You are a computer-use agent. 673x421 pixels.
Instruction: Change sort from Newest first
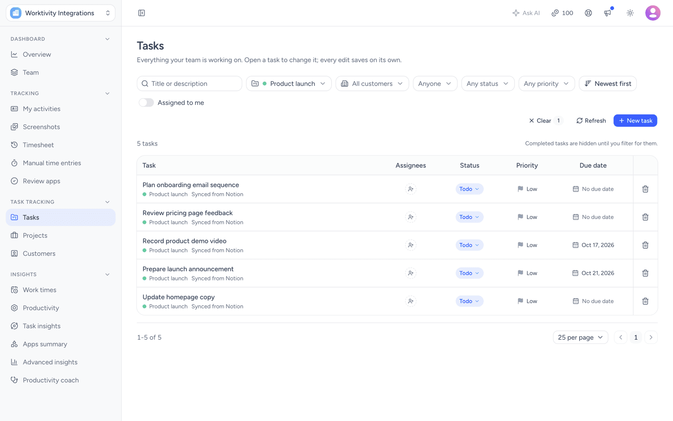(x=608, y=84)
